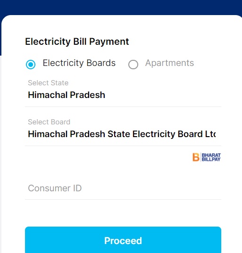The image size is (242, 253).
Task: Change the Himachal Pradesh state selection
Action: pyautogui.click(x=67, y=95)
